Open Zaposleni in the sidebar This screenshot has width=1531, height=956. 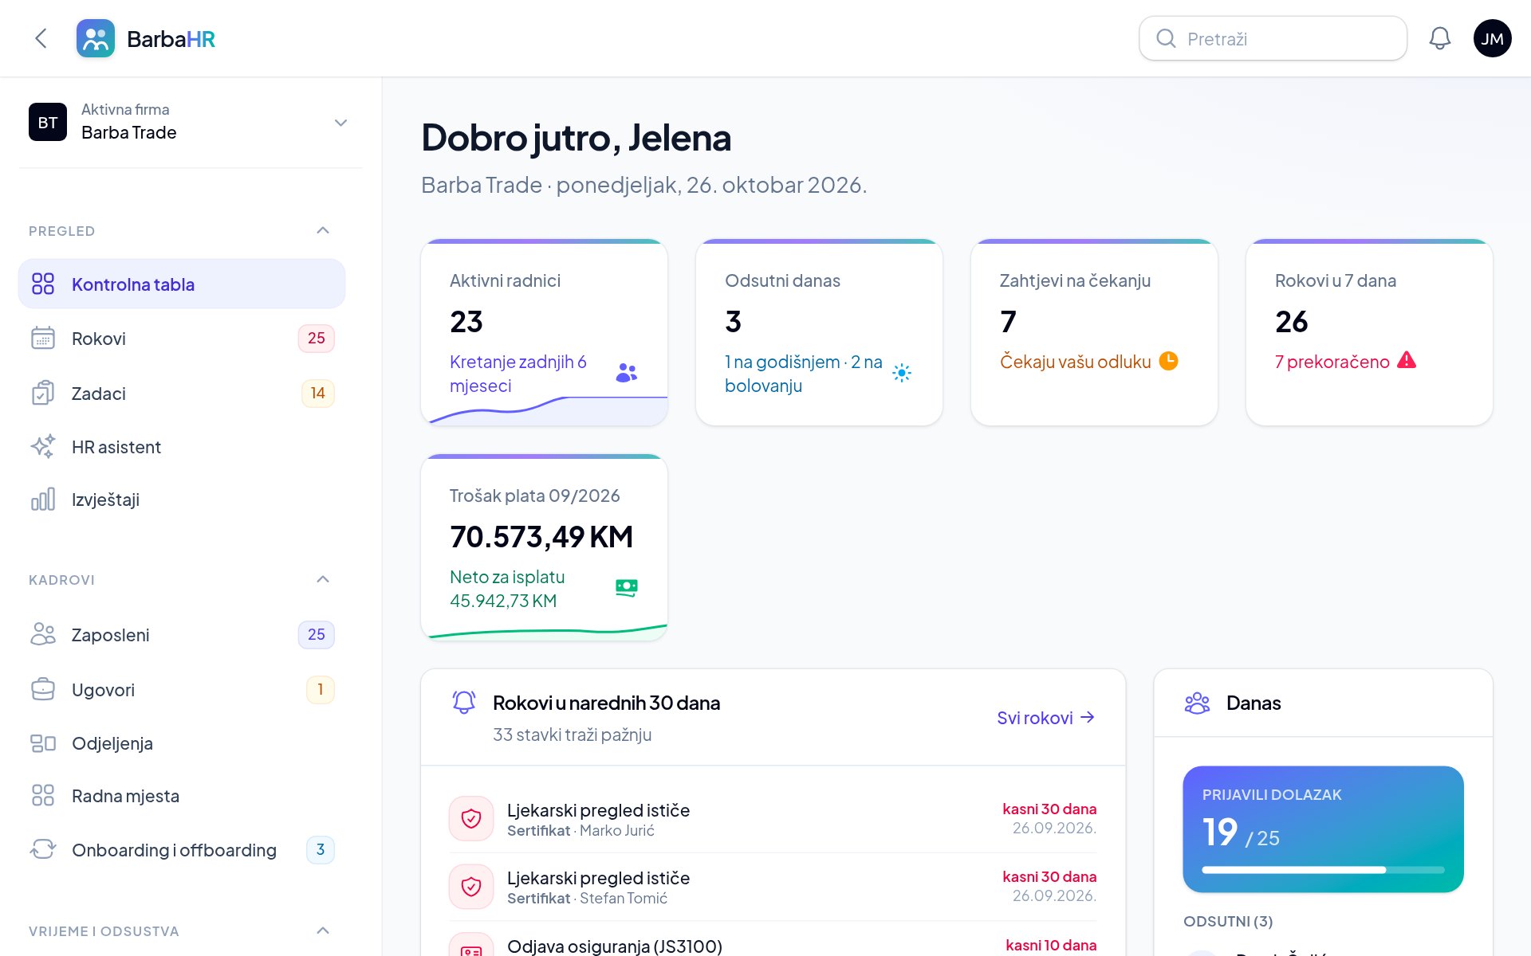pyautogui.click(x=182, y=634)
